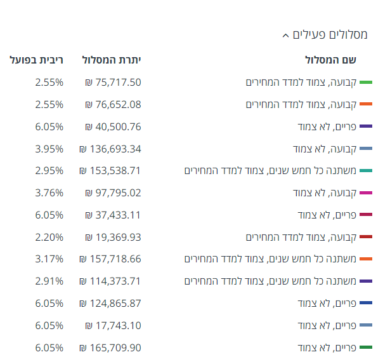Click the blue swatch beside balance 124,865.87
This screenshot has width=390, height=364.
tap(366, 304)
